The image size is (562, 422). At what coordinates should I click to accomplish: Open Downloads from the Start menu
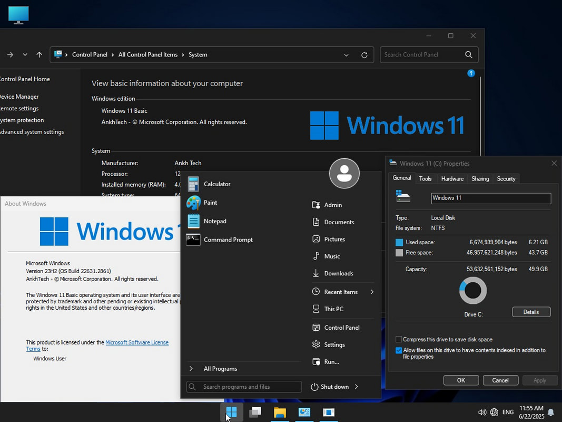click(332, 273)
